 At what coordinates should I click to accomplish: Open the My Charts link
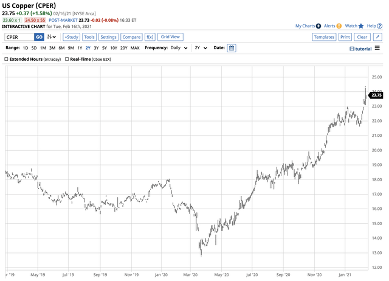point(305,26)
